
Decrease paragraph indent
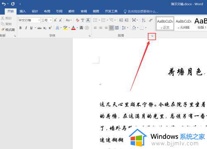click(x=121, y=20)
